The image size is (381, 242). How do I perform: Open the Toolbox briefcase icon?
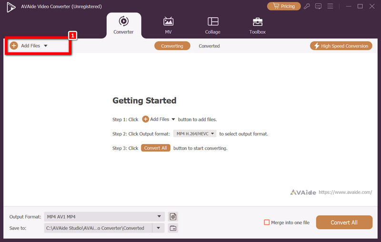click(257, 22)
